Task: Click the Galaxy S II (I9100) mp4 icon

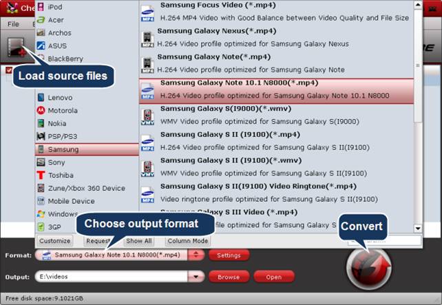Action: pos(148,143)
